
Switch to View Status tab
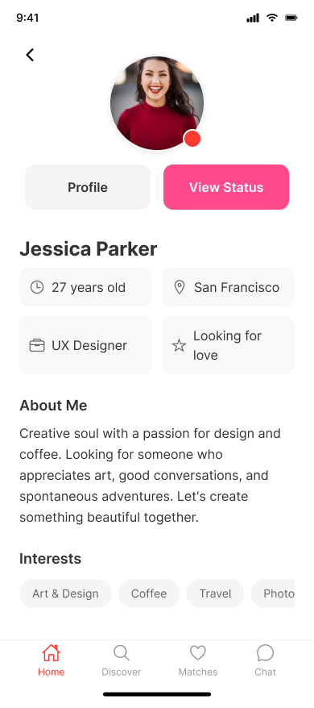(x=226, y=187)
